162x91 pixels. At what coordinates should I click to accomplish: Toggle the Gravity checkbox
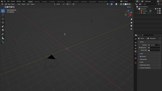pyautogui.click(x=141, y=57)
